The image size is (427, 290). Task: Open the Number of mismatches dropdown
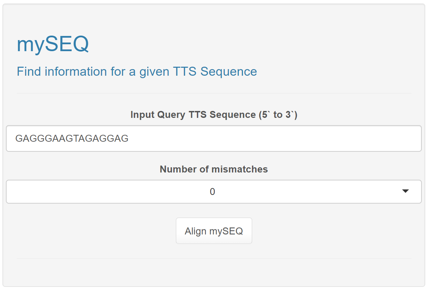pos(214,191)
